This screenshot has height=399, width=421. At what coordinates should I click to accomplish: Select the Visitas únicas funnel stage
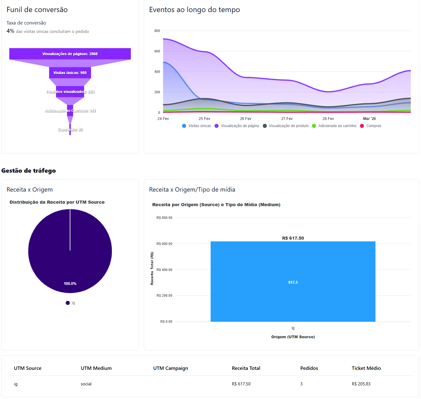tap(70, 73)
